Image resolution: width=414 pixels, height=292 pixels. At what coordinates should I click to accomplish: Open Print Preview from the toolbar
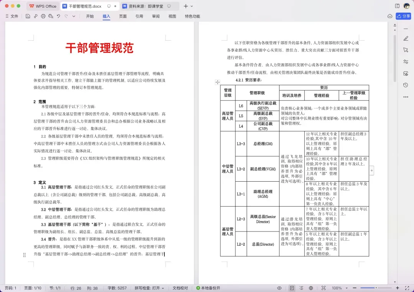click(x=51, y=16)
